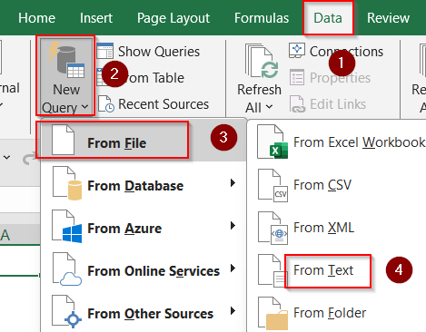
Task: Switch to the Page Layout tab
Action: pyautogui.click(x=173, y=18)
